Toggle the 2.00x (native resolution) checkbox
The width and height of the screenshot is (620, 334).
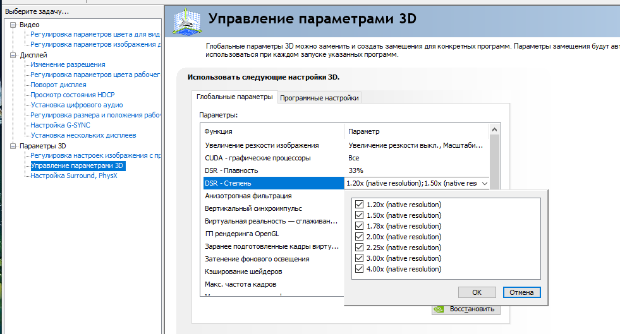point(359,237)
